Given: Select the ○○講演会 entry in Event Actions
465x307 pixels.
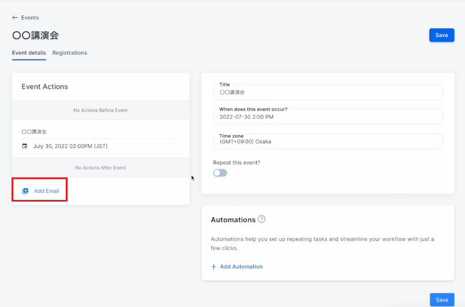Looking at the screenshot, I should pyautogui.click(x=34, y=132).
